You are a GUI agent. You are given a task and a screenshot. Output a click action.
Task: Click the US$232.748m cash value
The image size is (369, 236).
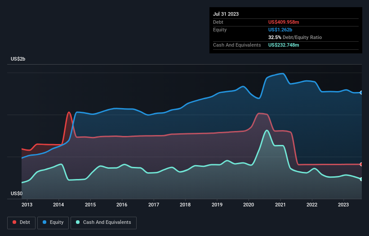coord(284,45)
